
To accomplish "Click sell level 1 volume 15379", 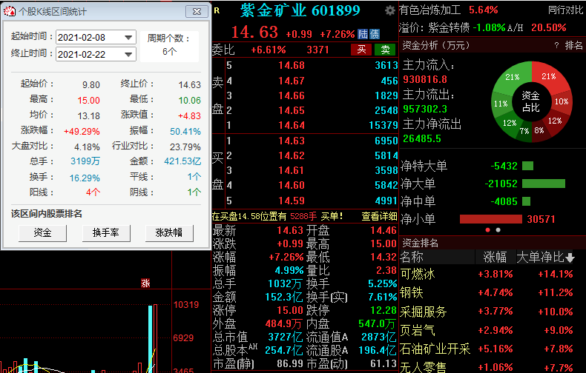I will pyautogui.click(x=383, y=125).
